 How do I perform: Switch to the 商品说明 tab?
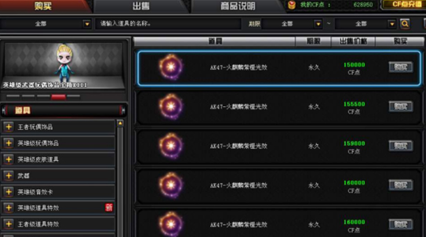tap(238, 6)
